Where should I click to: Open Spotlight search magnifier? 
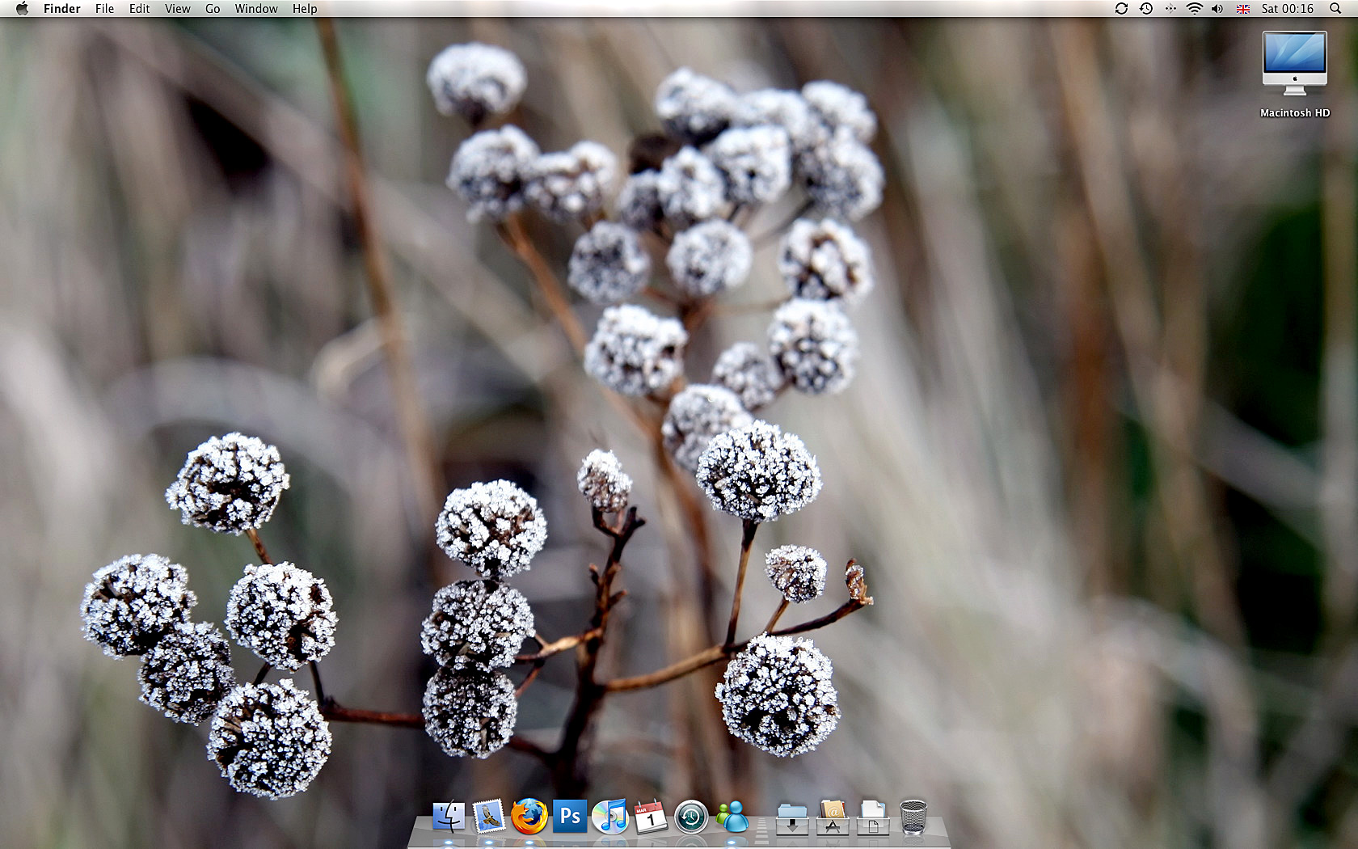[x=1335, y=9]
